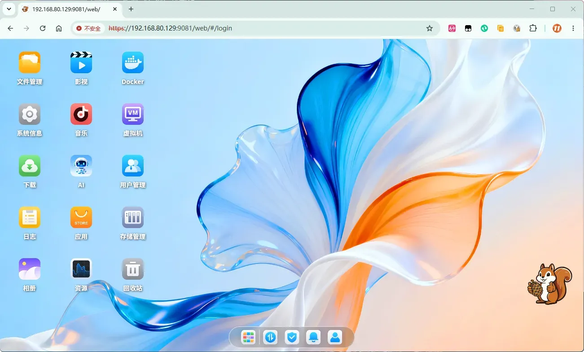This screenshot has width=584, height=352.
Task: Click the squirrel mascot assistant
Action: (x=549, y=284)
